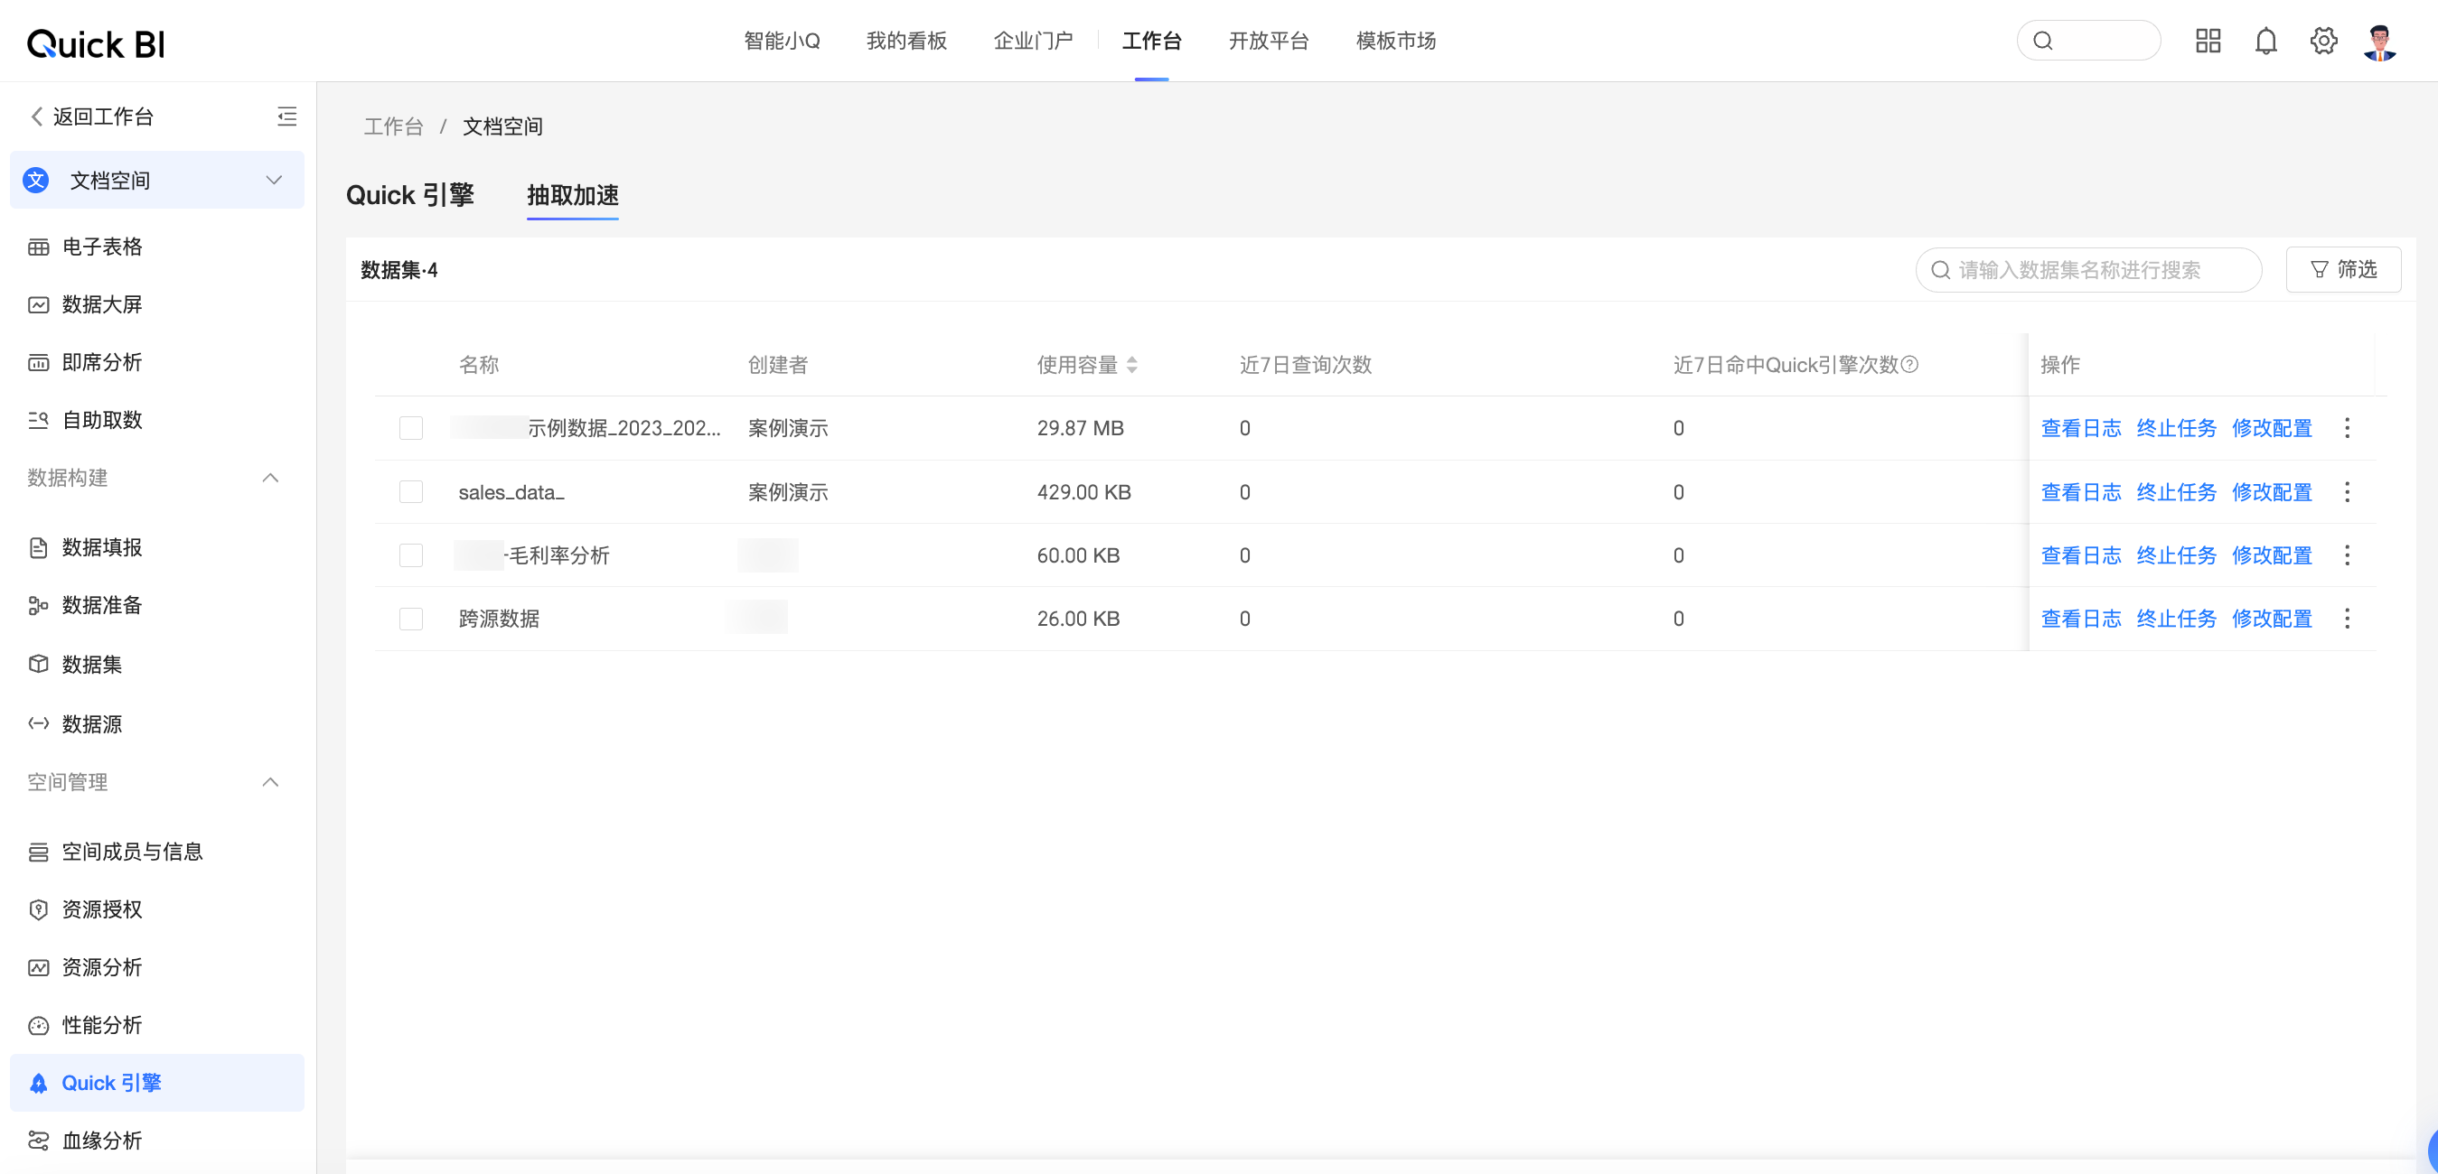Open more options for the 示例数据_2023 row
This screenshot has width=2438, height=1174.
click(x=2347, y=427)
